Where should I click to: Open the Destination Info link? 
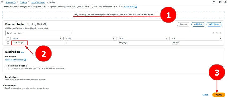click(x=22, y=52)
